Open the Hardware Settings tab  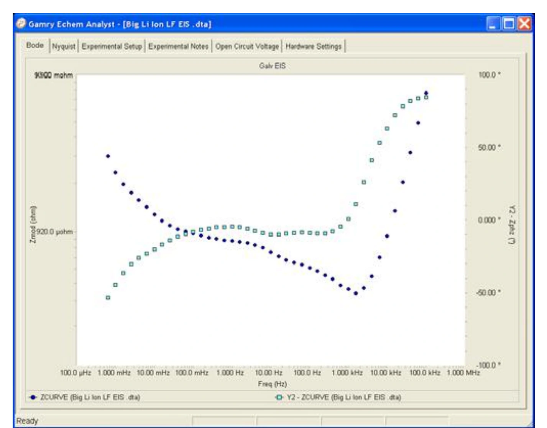tap(313, 46)
